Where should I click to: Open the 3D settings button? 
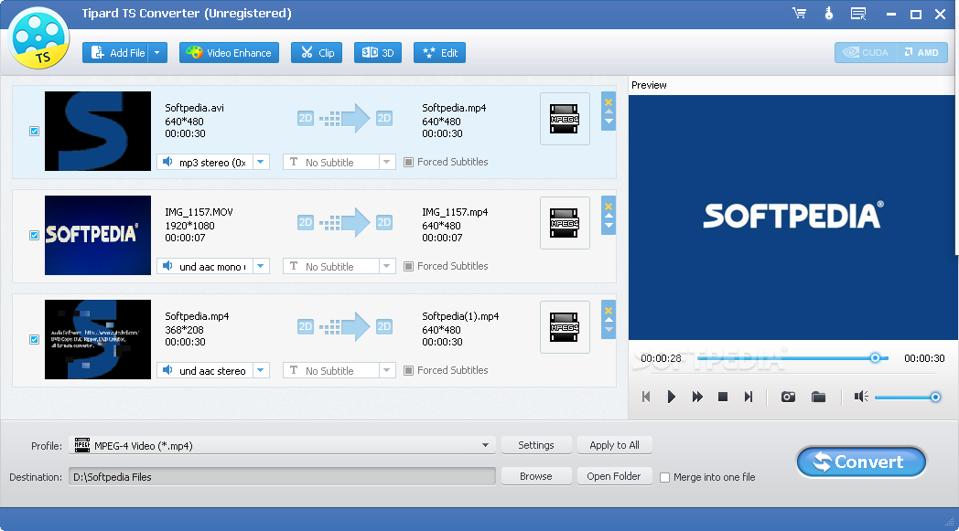click(377, 52)
